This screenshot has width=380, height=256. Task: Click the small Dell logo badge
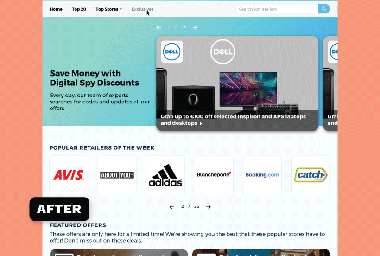pos(172,51)
